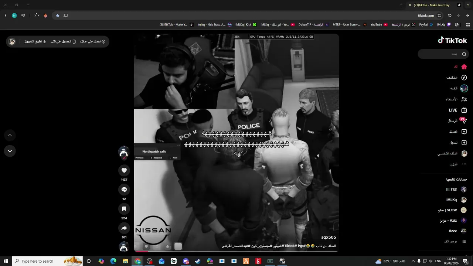Click the tiktok.com address bar
The height and width of the screenshot is (266, 473).
pos(248,16)
